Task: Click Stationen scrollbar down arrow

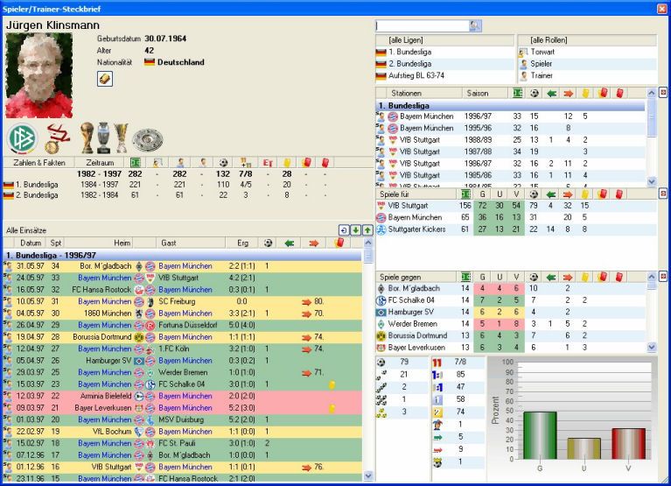Action: pos(652,181)
